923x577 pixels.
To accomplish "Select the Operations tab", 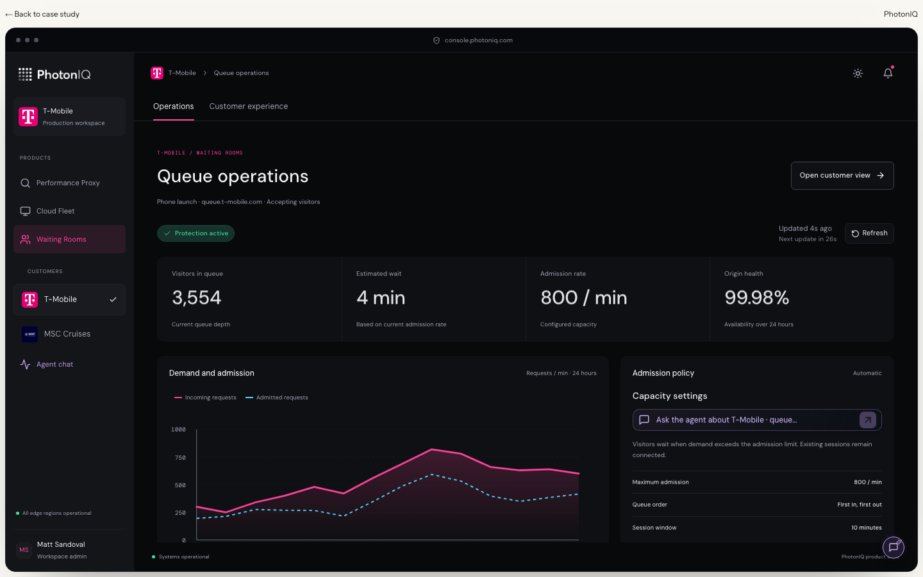I will pyautogui.click(x=174, y=106).
